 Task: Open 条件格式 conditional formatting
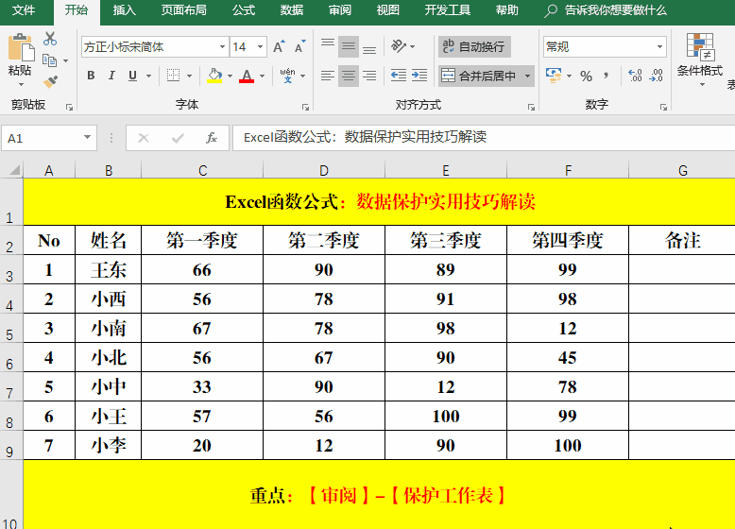[700, 59]
